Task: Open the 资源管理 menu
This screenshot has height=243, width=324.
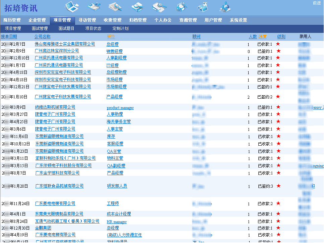Action: coord(188,20)
